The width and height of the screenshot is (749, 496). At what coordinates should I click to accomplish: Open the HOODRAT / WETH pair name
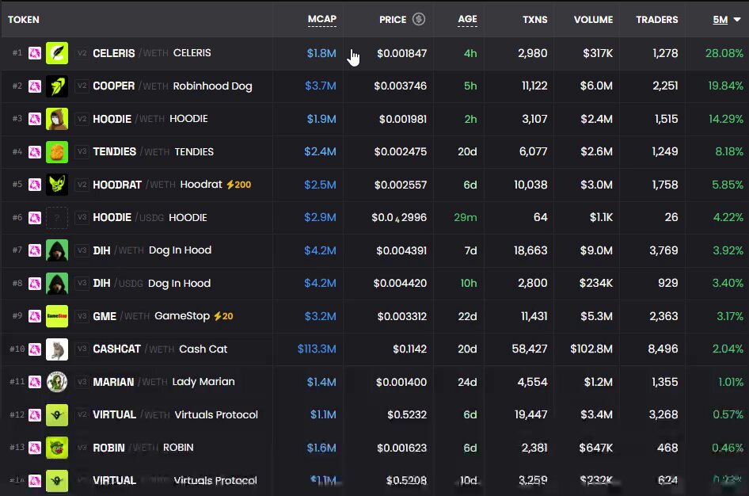158,185
